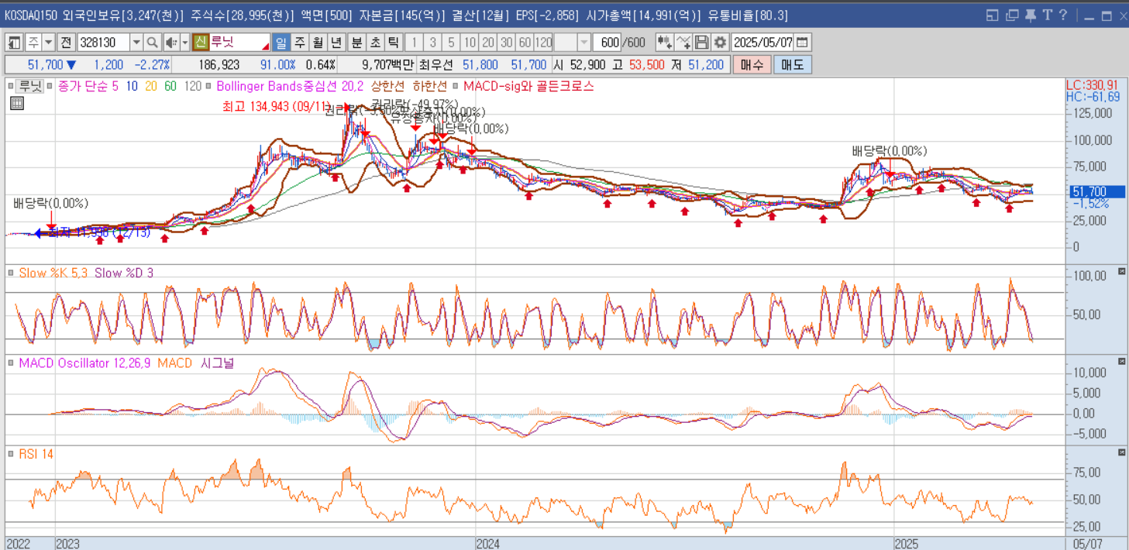Viewport: 1129px width, 550px height.
Task: Select the daily 일 period button
Action: (280, 43)
